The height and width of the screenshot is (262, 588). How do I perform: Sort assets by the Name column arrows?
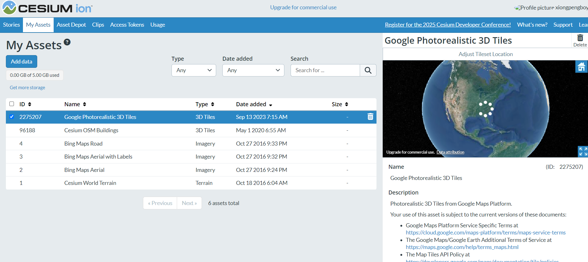[84, 104]
